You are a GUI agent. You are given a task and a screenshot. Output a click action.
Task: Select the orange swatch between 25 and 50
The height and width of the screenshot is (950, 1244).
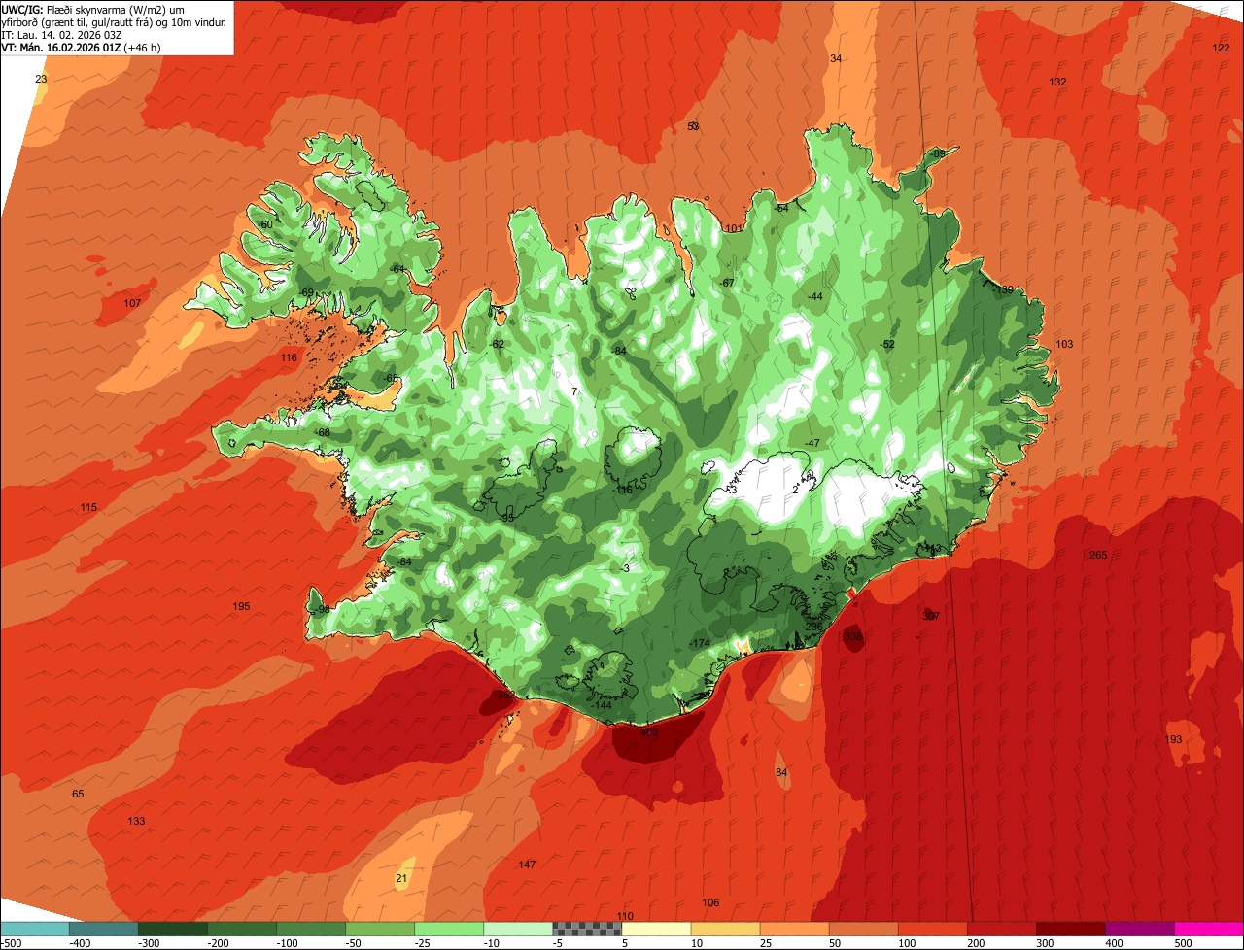(x=794, y=929)
